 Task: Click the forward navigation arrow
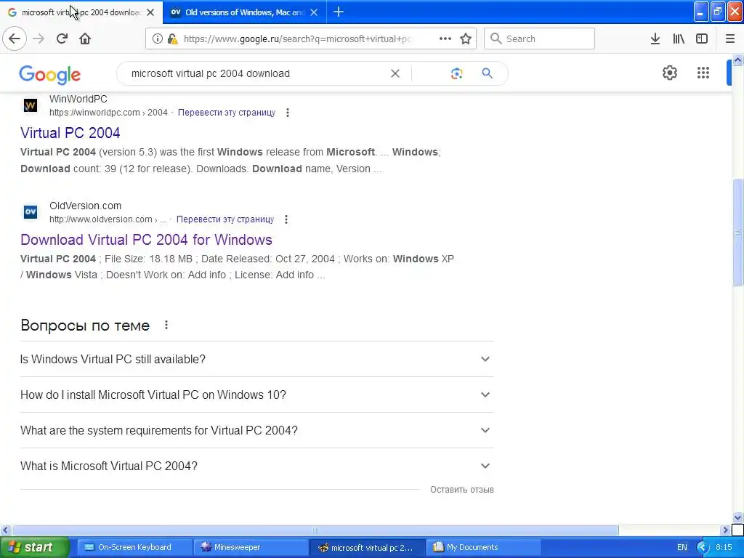(x=39, y=39)
